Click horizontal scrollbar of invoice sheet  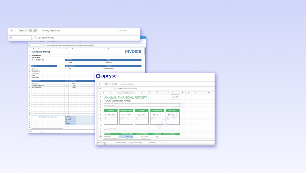(47, 128)
